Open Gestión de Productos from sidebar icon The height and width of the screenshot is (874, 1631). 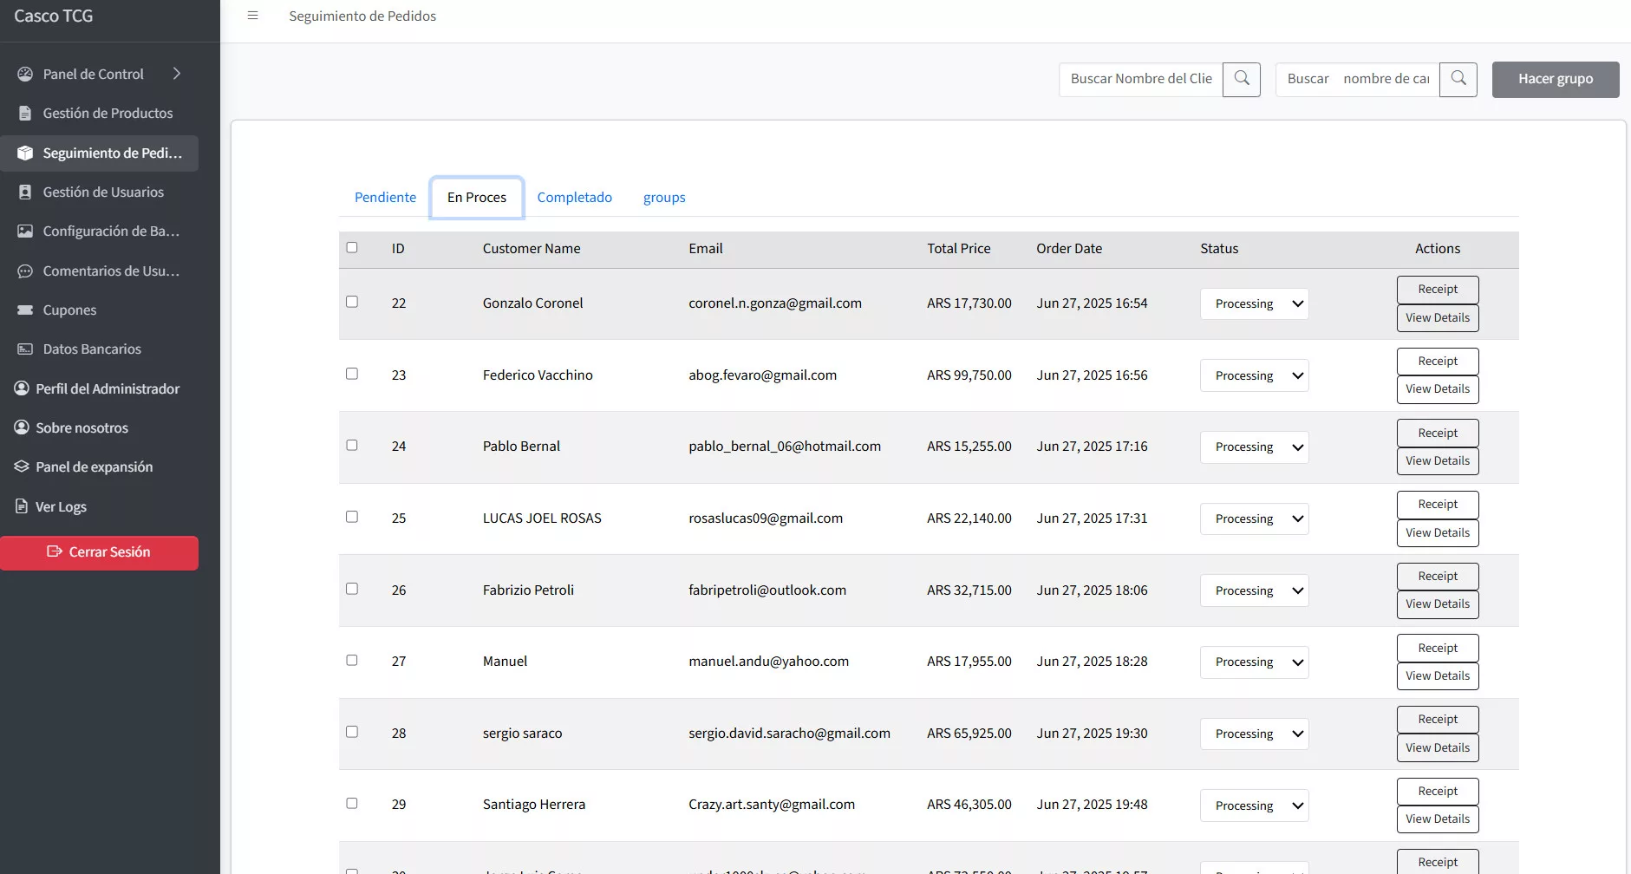click(x=25, y=114)
